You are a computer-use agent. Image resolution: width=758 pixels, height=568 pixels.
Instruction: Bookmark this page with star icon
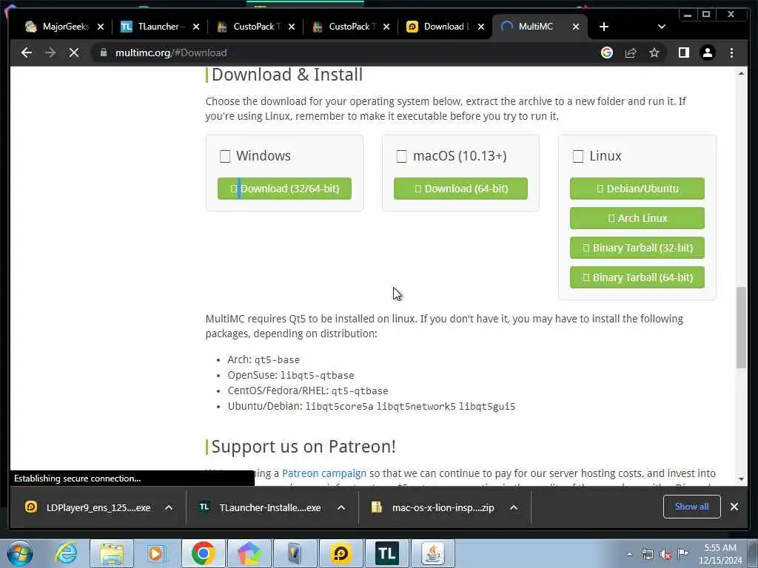(x=654, y=53)
